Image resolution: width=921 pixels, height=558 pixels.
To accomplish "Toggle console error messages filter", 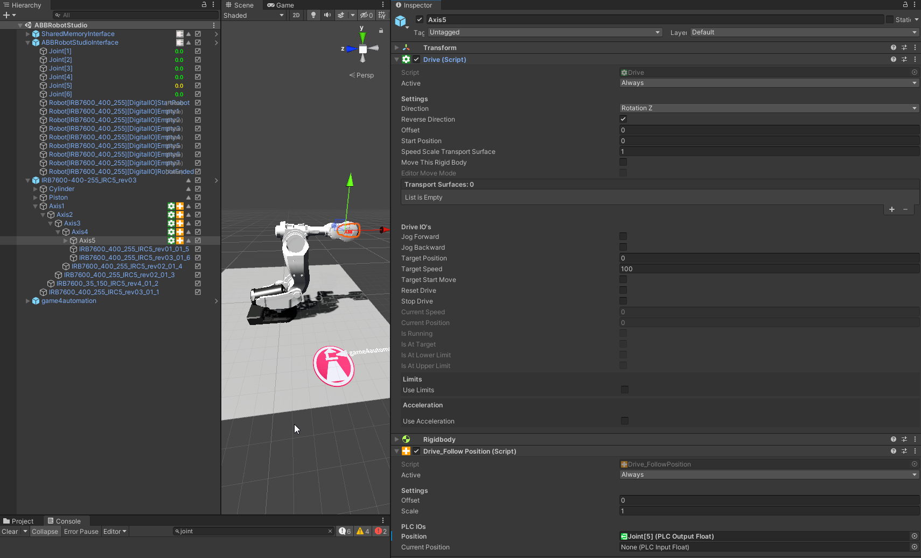I will [381, 532].
